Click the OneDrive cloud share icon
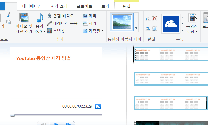Image resolution: width=208 pixels, height=125 pixels. [171, 24]
